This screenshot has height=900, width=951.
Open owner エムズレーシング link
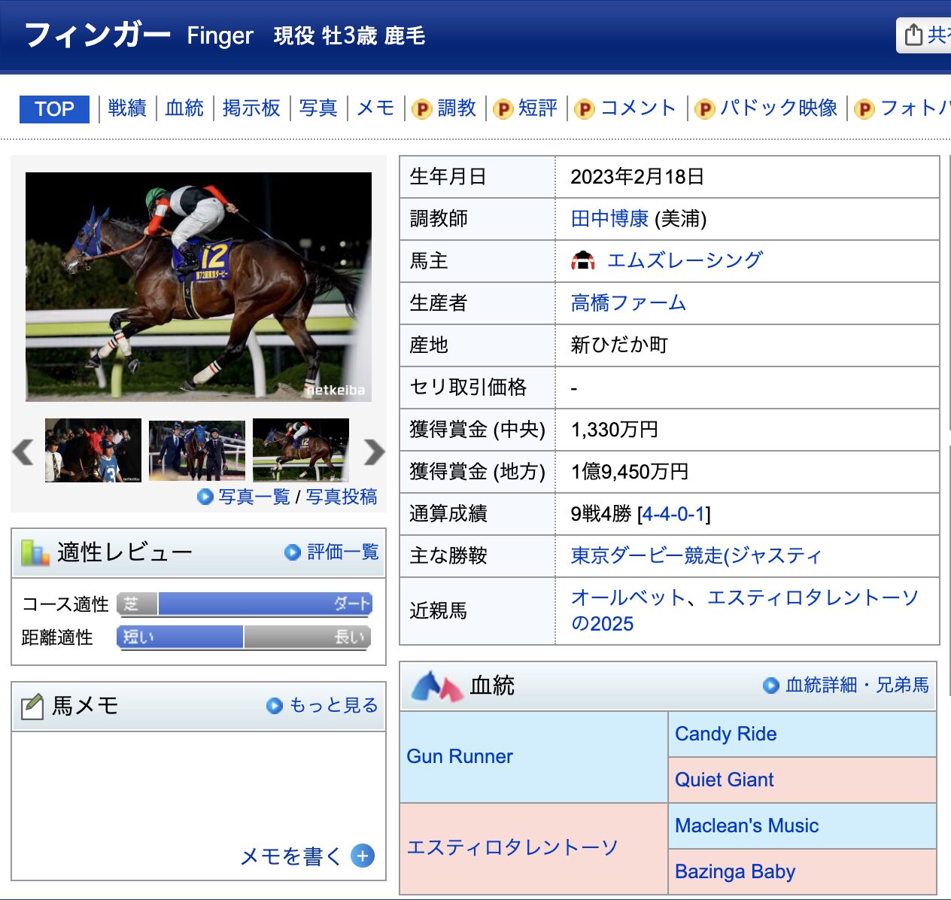tap(685, 260)
